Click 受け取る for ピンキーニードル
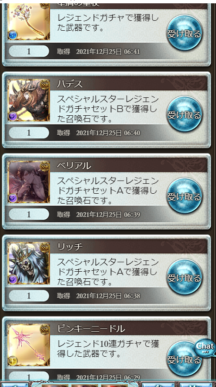This screenshot has height=387, width=216. [x=184, y=358]
